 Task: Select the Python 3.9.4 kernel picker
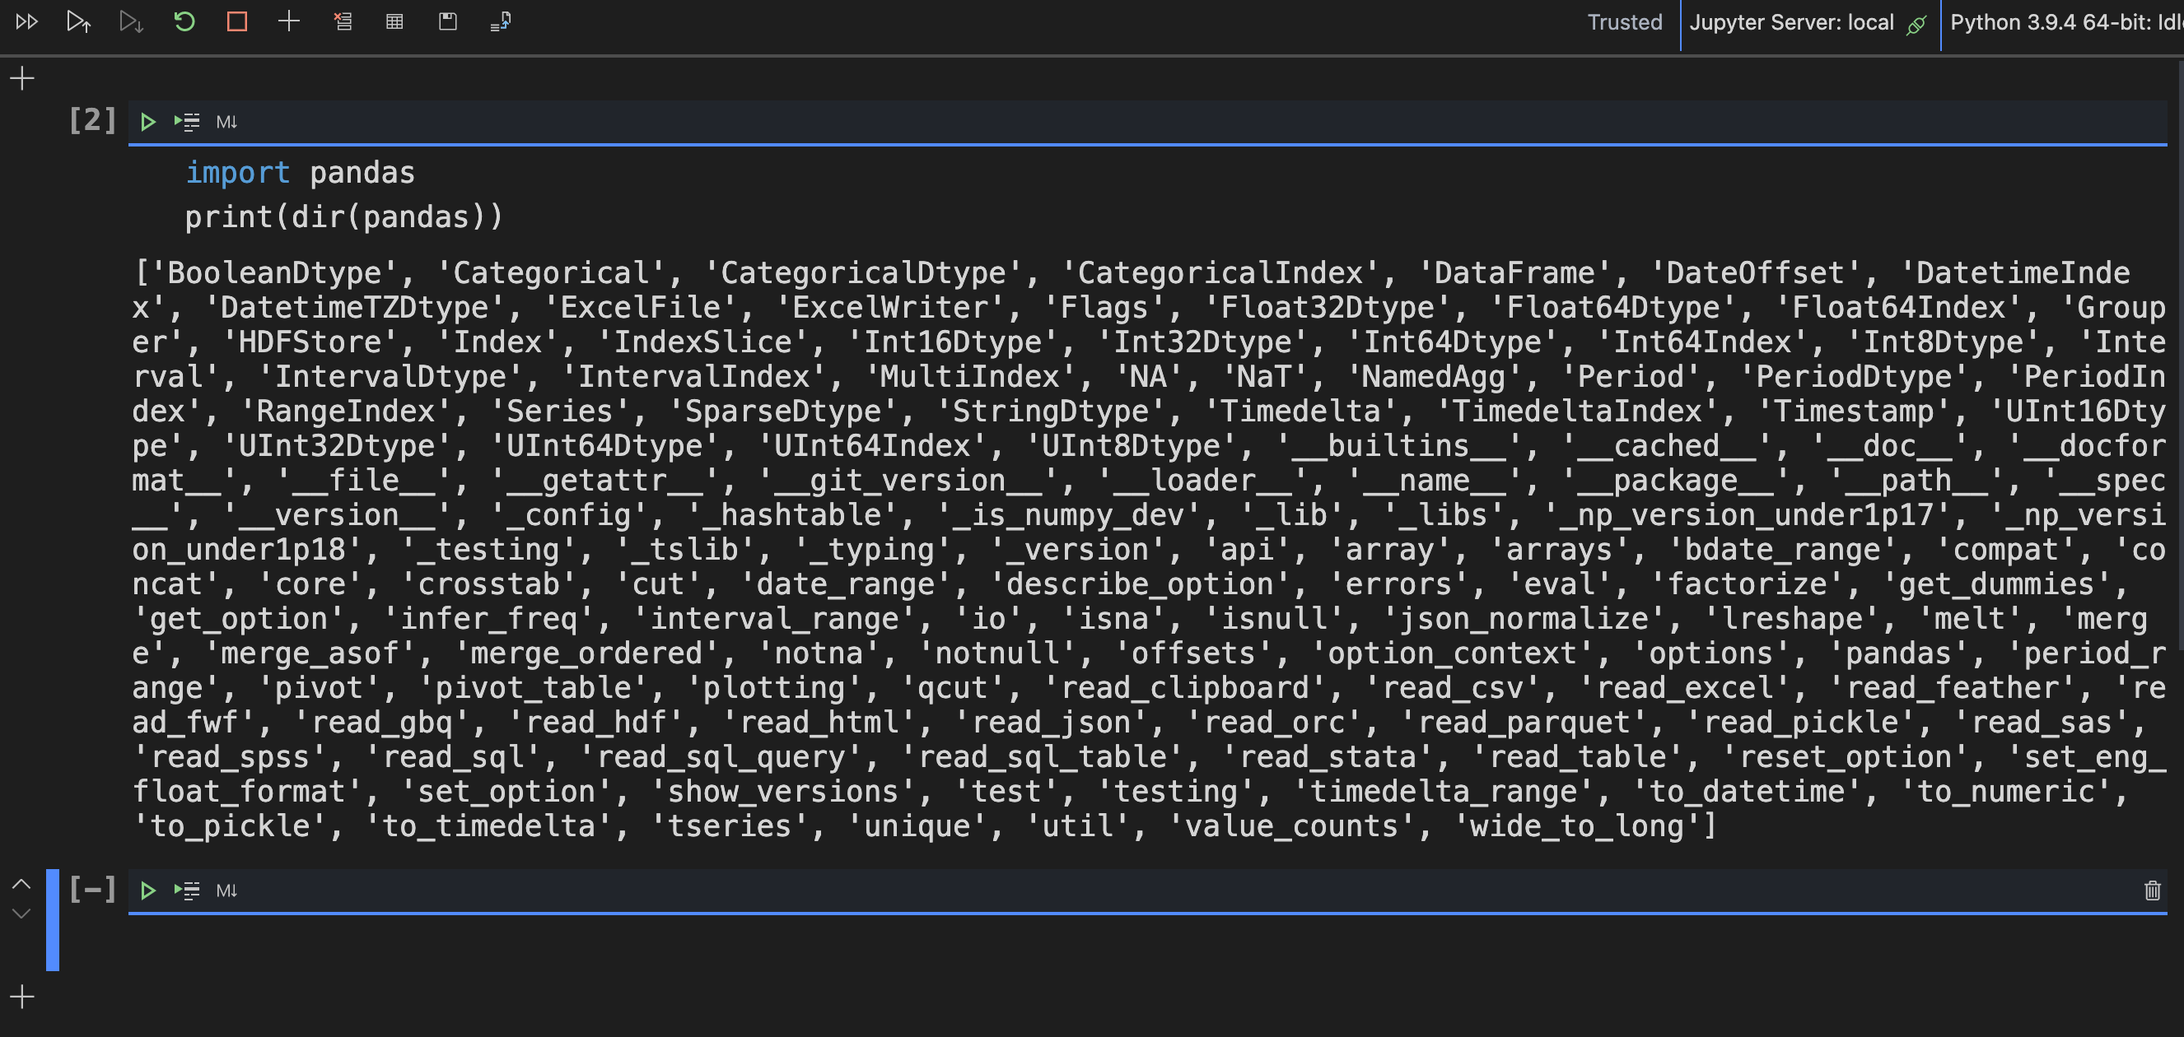point(2066,22)
